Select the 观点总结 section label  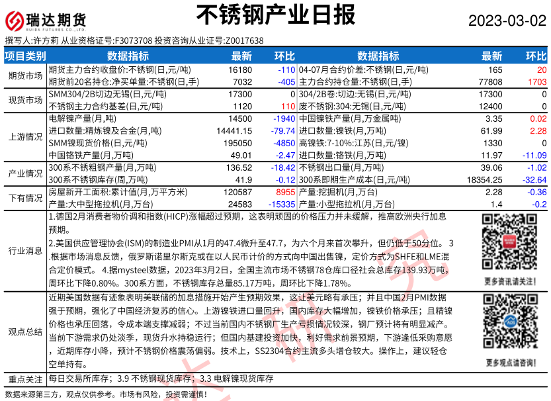pyautogui.click(x=25, y=332)
